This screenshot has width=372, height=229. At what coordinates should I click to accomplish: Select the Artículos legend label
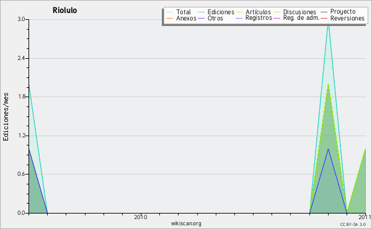click(258, 12)
